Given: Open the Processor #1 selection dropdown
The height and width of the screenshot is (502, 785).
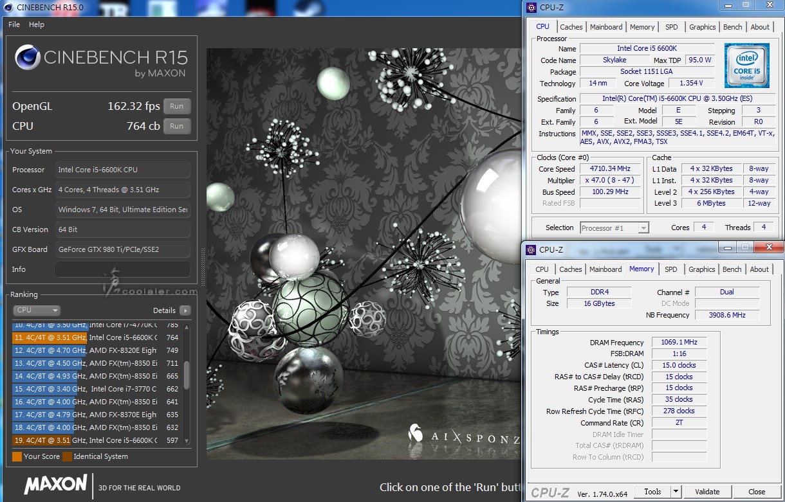Looking at the screenshot, I should tap(614, 228).
